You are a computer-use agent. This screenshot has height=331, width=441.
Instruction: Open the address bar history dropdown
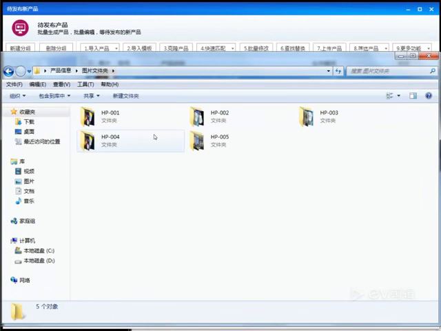point(328,71)
